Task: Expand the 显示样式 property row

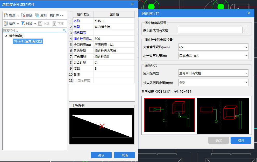Action: 75,80
